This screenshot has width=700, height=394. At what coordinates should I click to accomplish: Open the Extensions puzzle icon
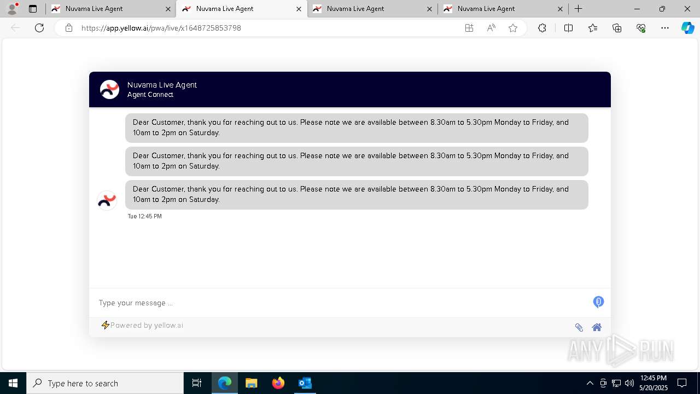(x=542, y=28)
